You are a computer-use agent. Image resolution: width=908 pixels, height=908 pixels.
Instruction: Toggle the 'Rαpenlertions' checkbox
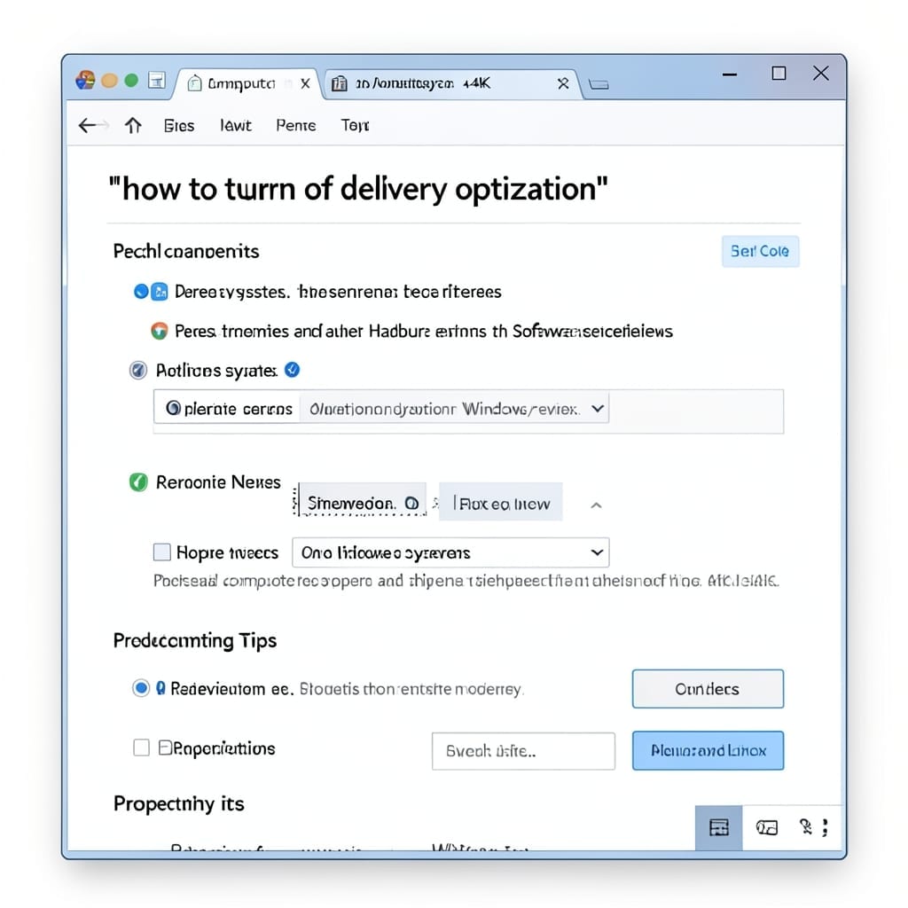click(x=141, y=748)
